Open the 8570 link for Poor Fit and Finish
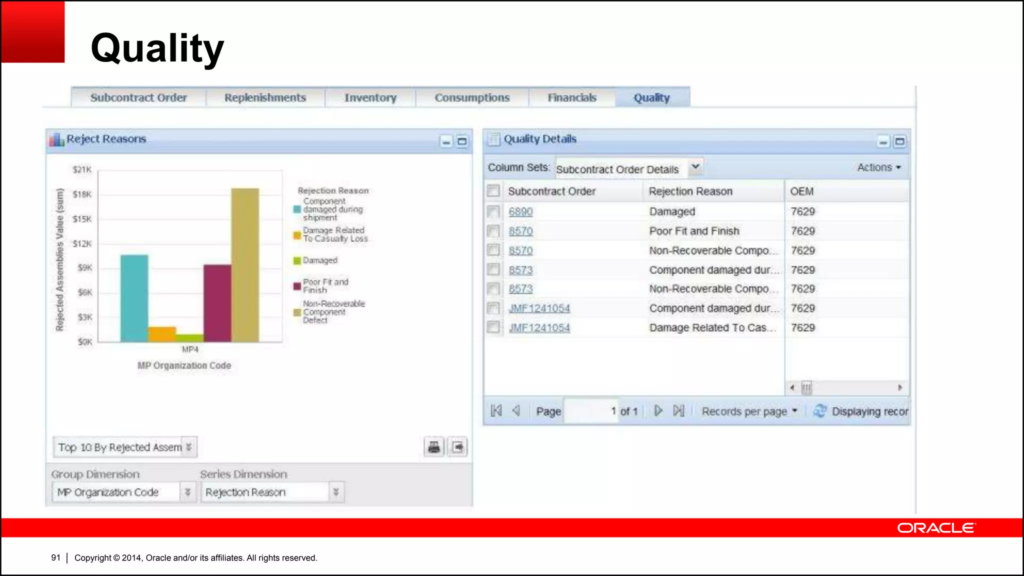The width and height of the screenshot is (1024, 576). click(520, 231)
